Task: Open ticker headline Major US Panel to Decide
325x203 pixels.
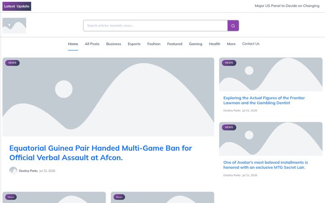Action: coord(287,6)
